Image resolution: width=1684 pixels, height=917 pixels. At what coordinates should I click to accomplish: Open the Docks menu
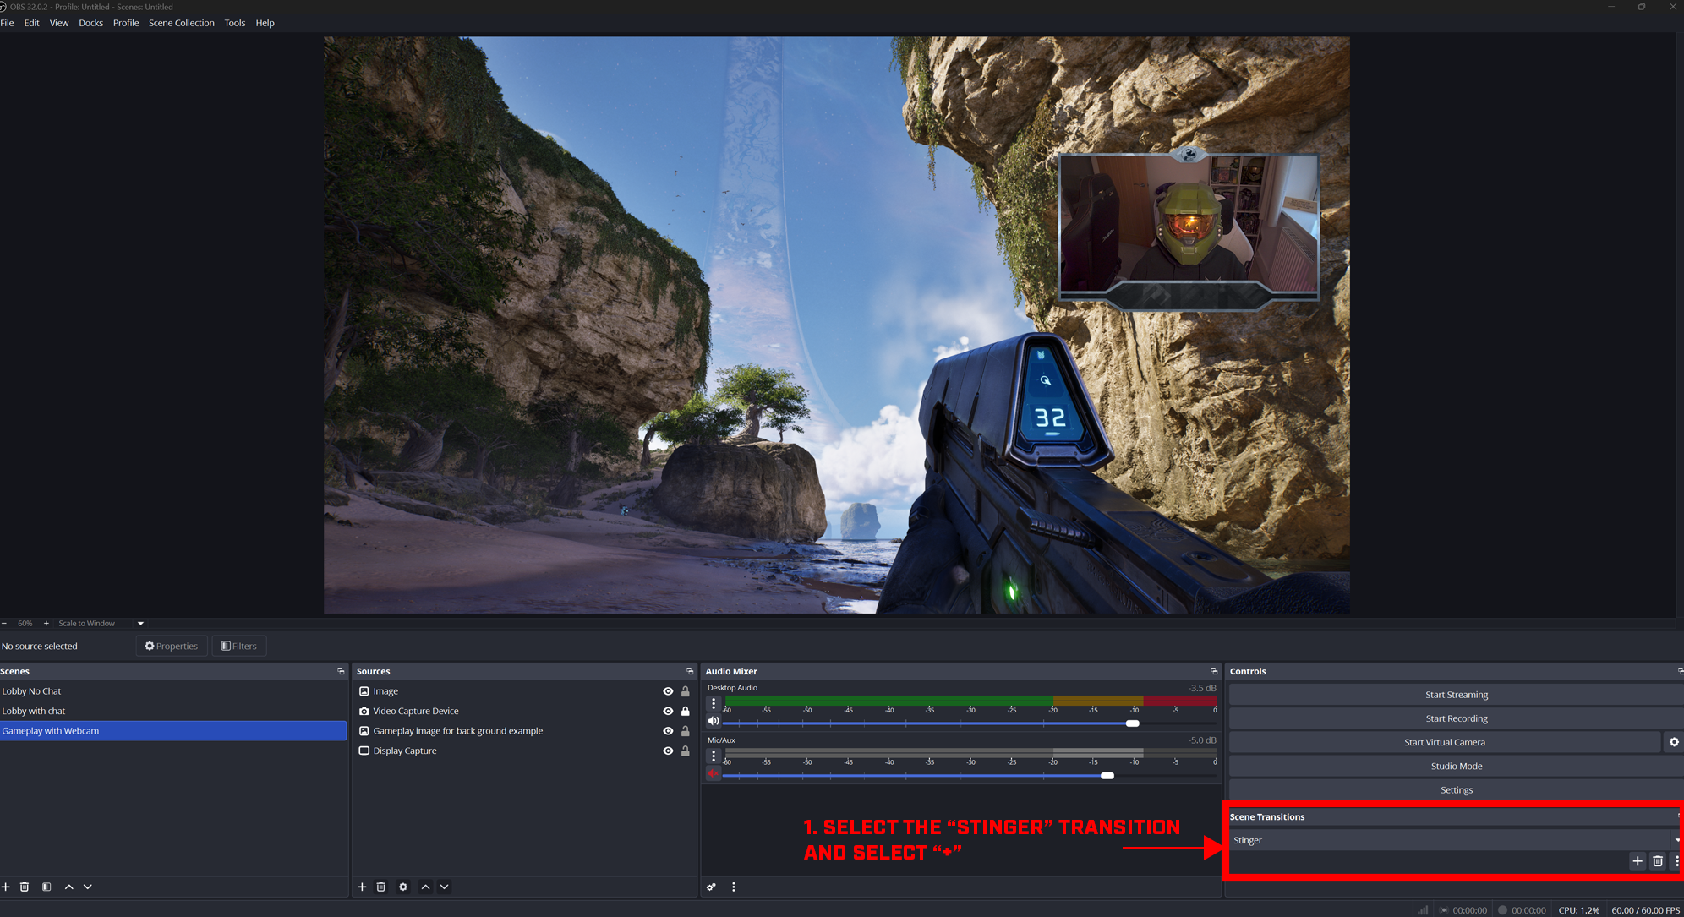pos(90,23)
